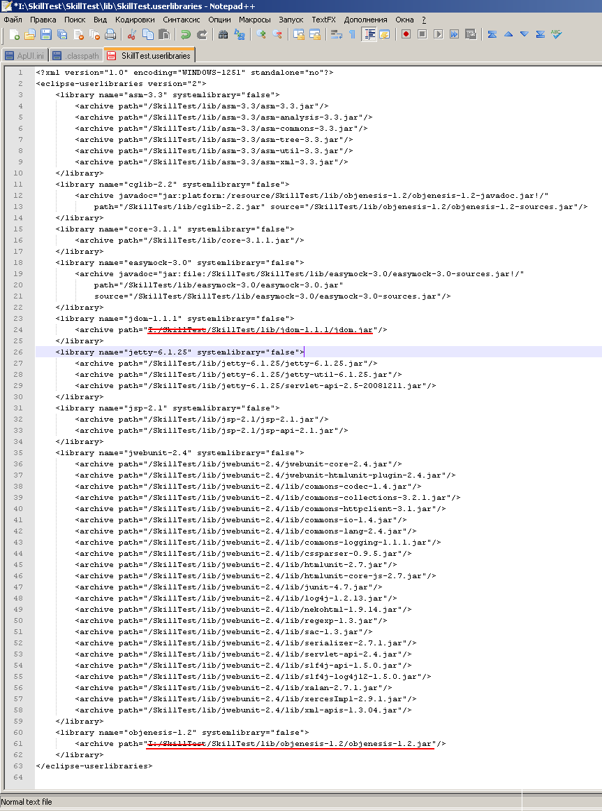Toggle show all characters paragraph icon
This screenshot has width=602, height=811.
pyautogui.click(x=352, y=34)
